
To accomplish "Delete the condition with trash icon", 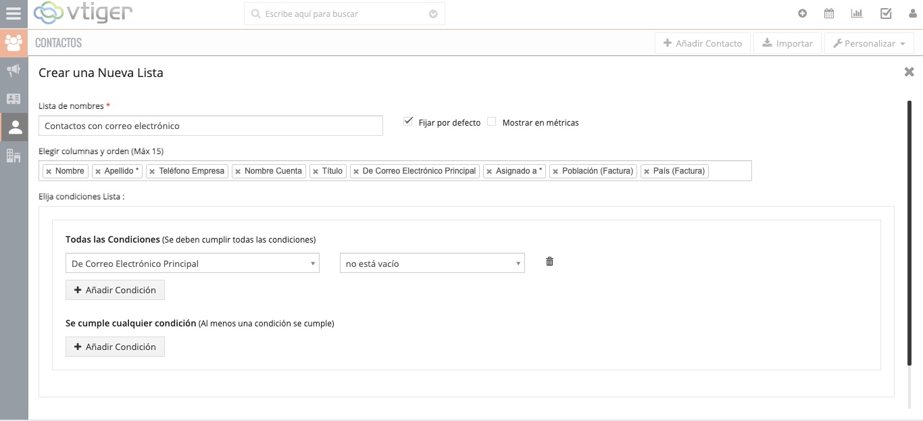I will tap(549, 262).
